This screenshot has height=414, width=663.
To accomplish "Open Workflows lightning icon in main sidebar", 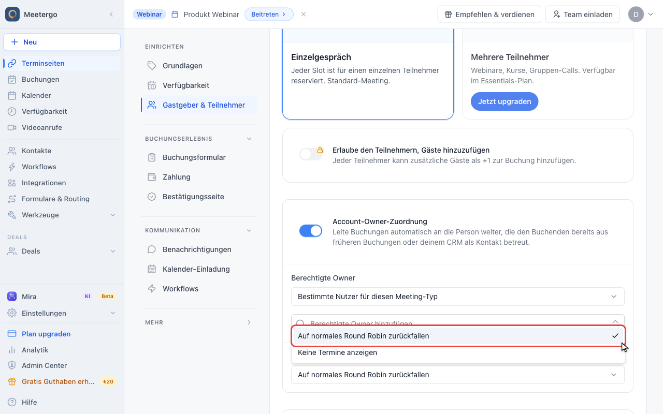I will click(x=12, y=167).
